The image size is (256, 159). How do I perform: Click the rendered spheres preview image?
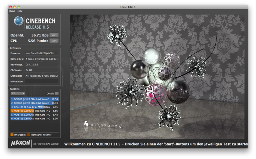pyautogui.click(x=157, y=77)
